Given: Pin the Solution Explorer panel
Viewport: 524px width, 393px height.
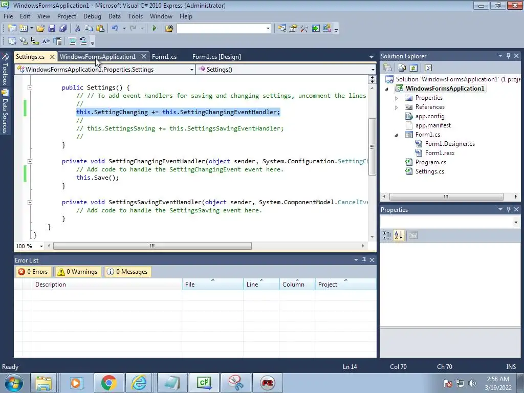Looking at the screenshot, I should pyautogui.click(x=508, y=56).
